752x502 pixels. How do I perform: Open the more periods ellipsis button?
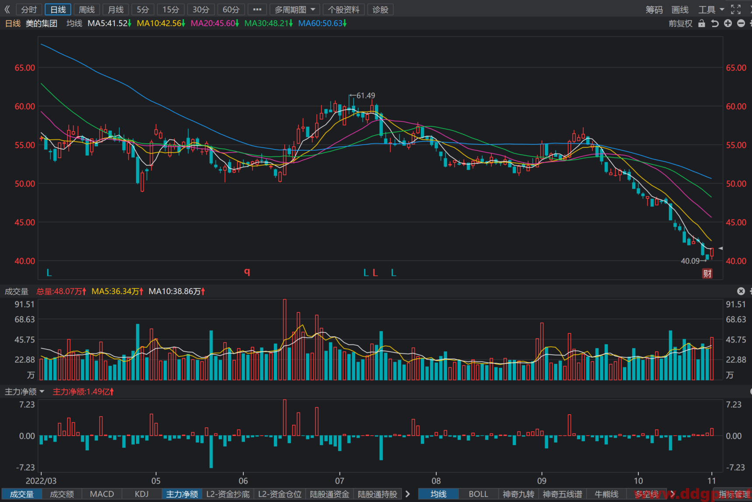tap(257, 9)
